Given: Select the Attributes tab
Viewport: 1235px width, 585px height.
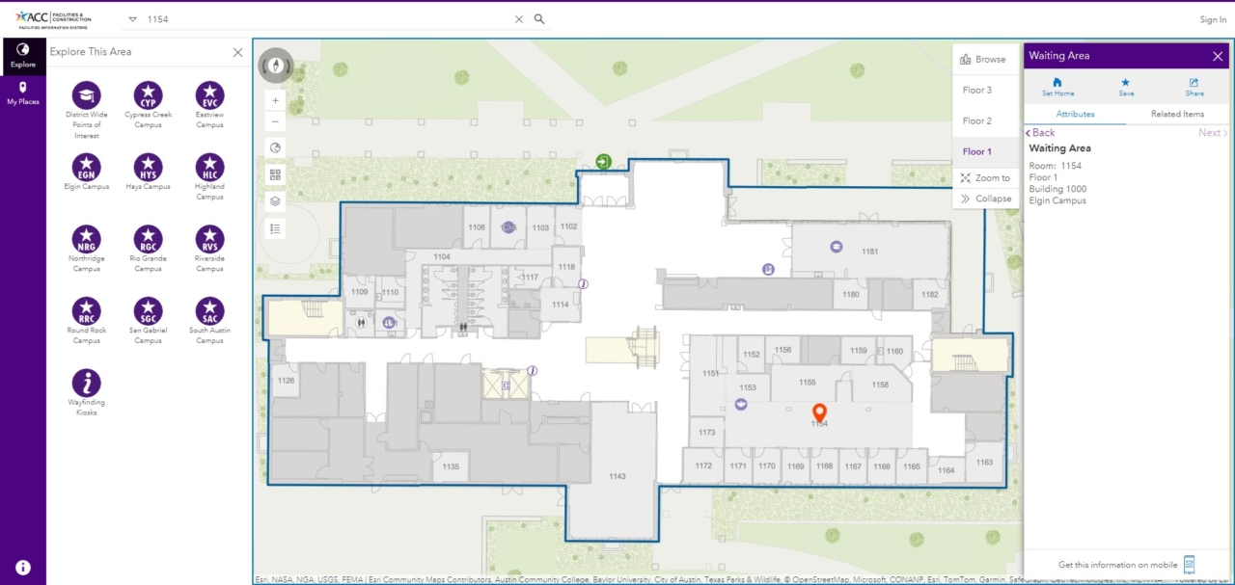Looking at the screenshot, I should (x=1074, y=113).
